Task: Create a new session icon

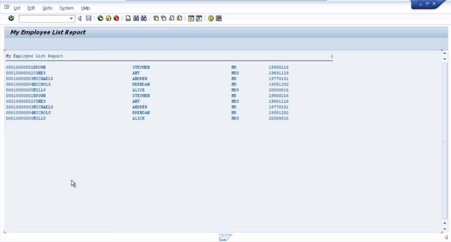Action: tap(191, 18)
